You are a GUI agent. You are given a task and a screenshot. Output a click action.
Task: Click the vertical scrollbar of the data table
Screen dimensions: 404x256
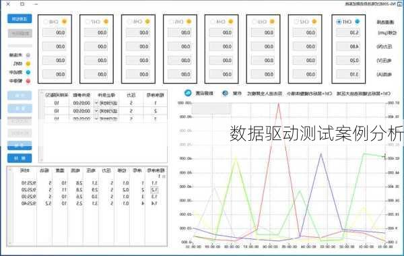[x=10, y=205]
